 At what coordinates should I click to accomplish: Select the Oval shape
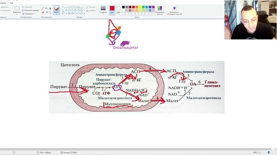tap(69, 8)
